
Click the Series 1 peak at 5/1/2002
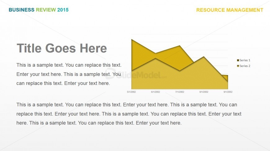click(132, 40)
